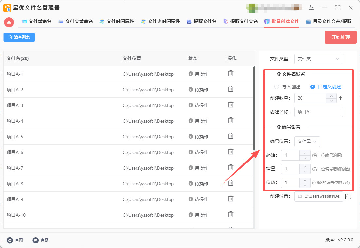Click the 清空列表 button

[19, 37]
